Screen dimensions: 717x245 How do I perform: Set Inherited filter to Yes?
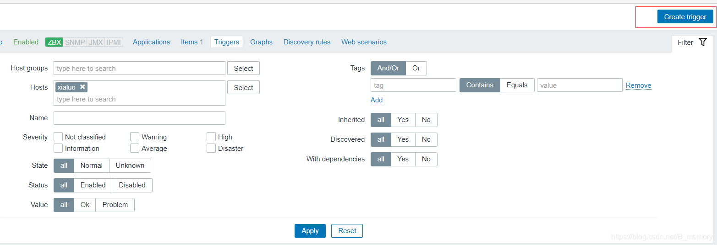pos(403,120)
